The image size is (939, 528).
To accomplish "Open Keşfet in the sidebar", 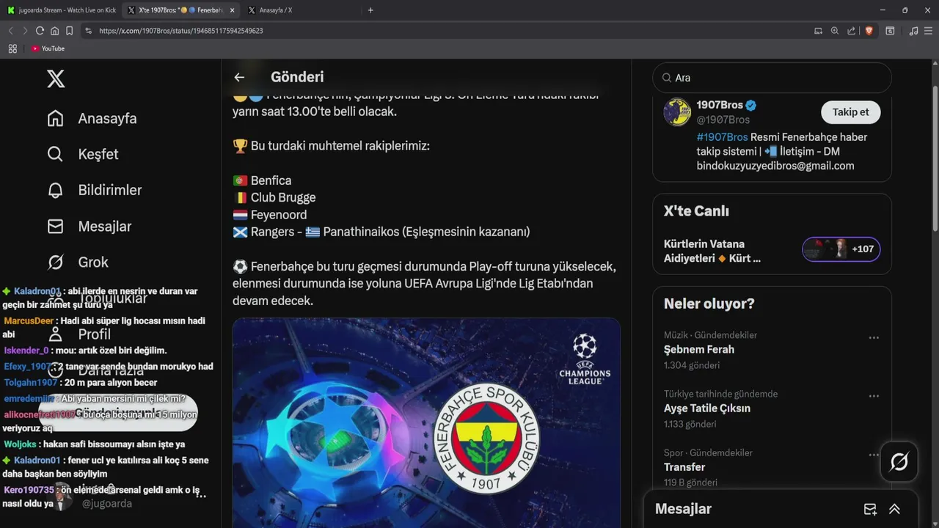I will click(x=83, y=154).
